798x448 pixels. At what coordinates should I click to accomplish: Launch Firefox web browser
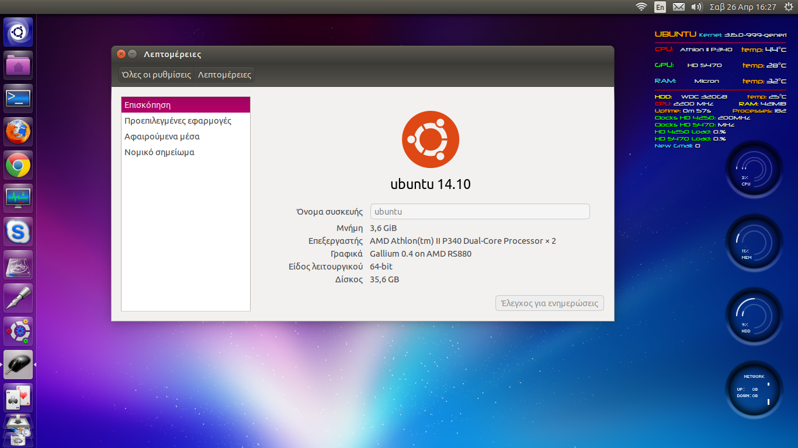pyautogui.click(x=18, y=132)
